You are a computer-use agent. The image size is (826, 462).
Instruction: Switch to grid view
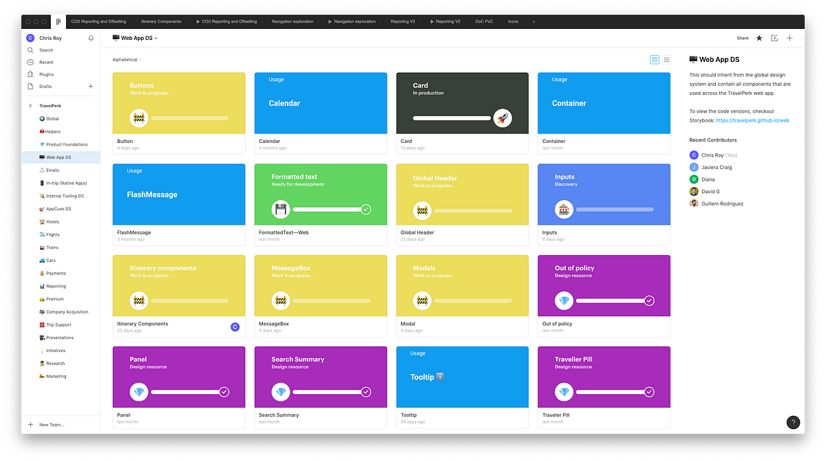coord(655,60)
